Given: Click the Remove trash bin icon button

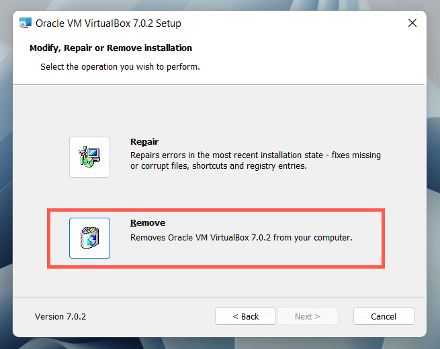Looking at the screenshot, I should [89, 238].
